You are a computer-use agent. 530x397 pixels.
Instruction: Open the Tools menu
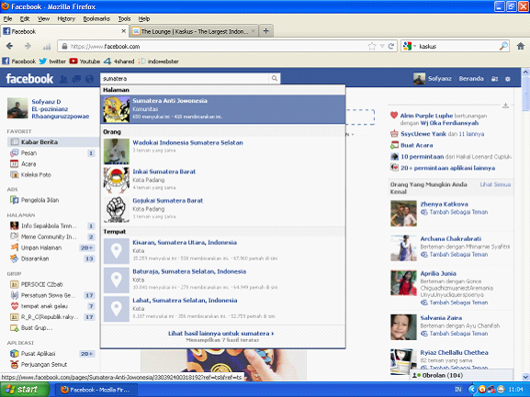tap(124, 18)
